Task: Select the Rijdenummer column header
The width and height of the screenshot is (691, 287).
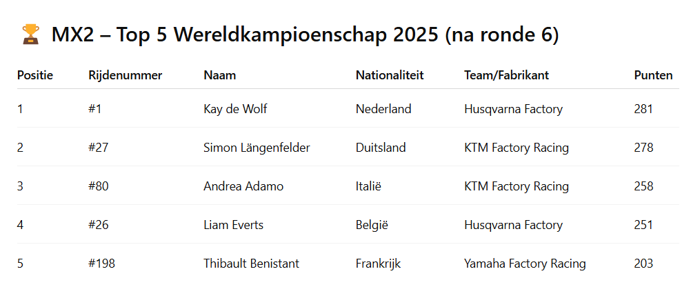Action: click(x=125, y=75)
